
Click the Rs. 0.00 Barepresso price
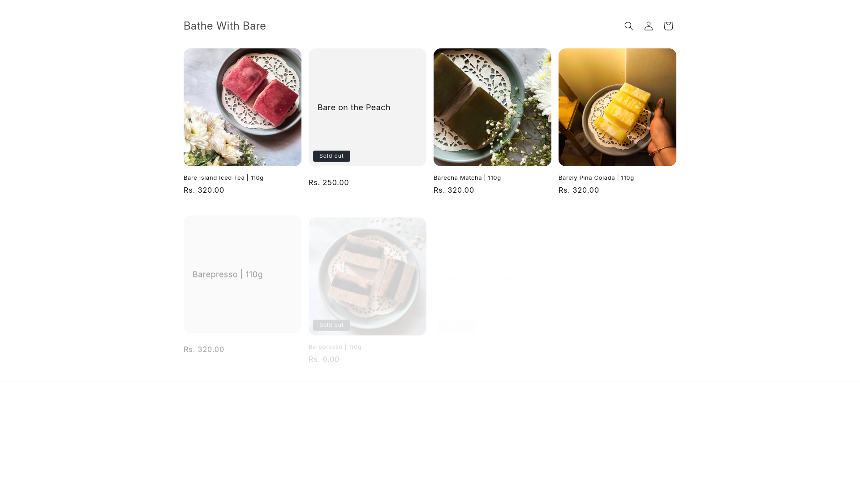[x=324, y=359]
